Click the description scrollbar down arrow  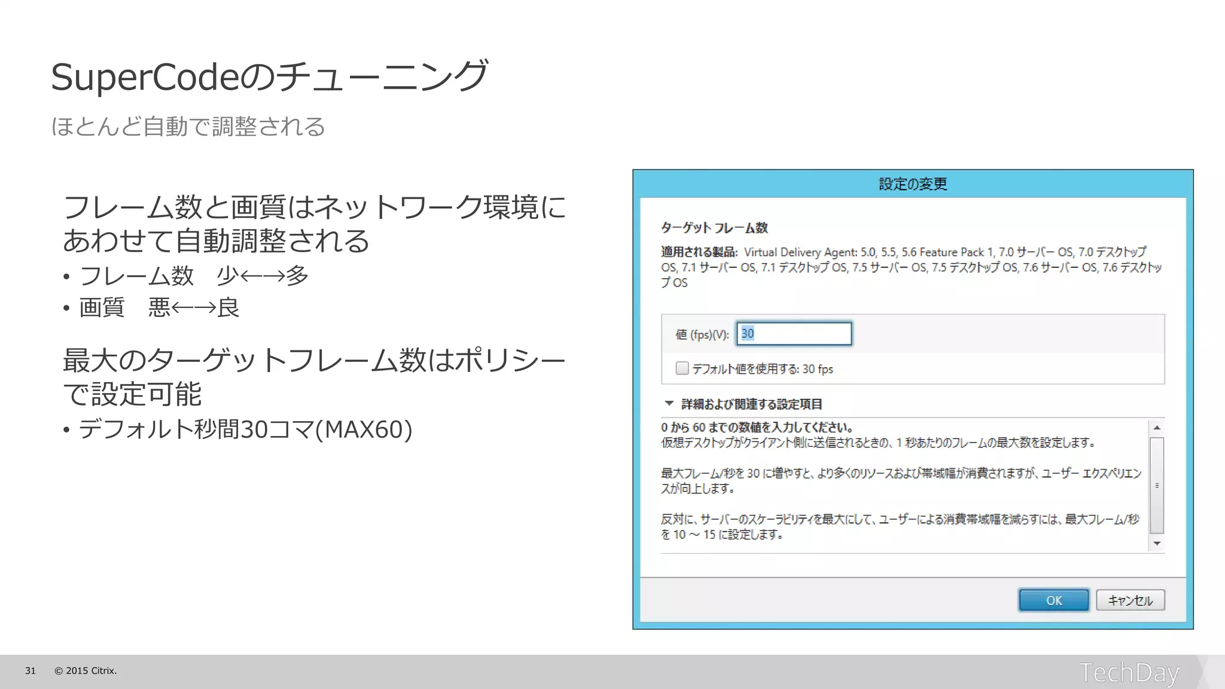coord(1157,543)
